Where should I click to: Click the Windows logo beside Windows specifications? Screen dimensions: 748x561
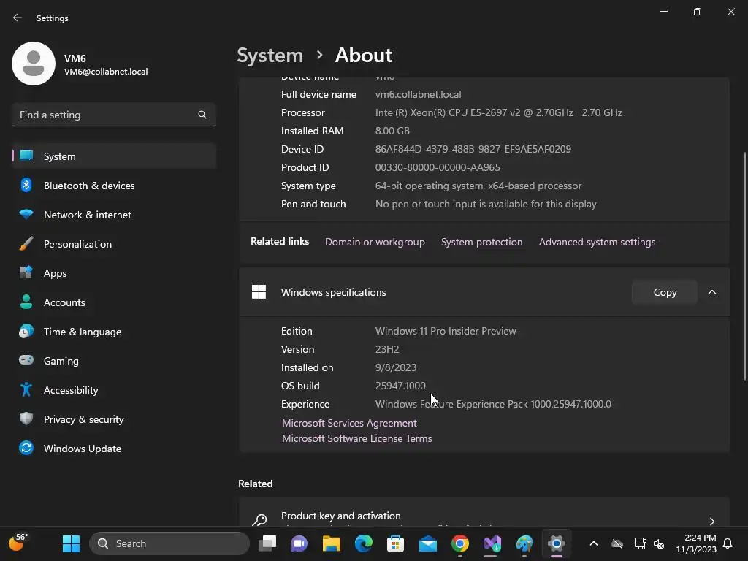coord(259,292)
